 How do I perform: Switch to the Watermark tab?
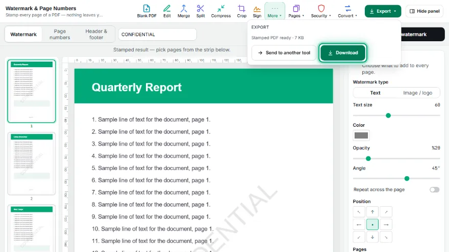coord(23,34)
